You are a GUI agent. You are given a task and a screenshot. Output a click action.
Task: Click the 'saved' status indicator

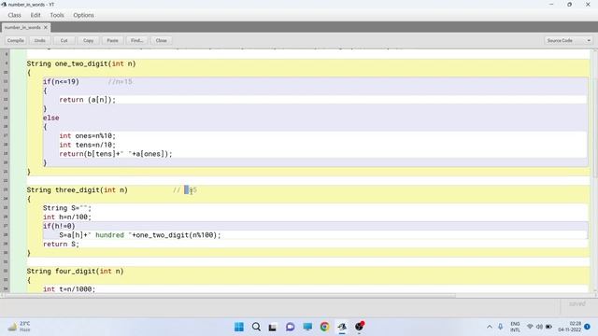[x=577, y=303]
